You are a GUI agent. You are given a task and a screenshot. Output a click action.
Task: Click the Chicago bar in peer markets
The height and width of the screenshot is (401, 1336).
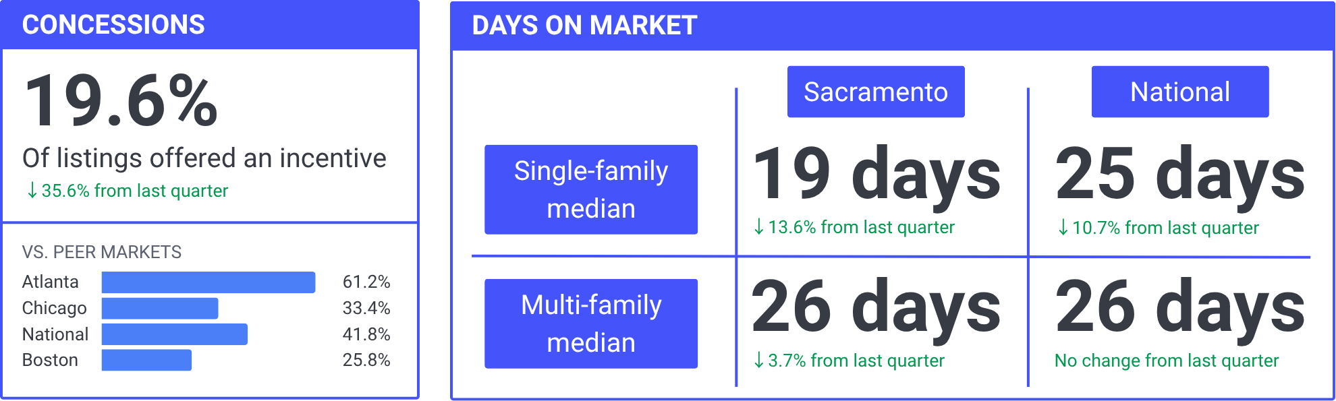coord(160,308)
